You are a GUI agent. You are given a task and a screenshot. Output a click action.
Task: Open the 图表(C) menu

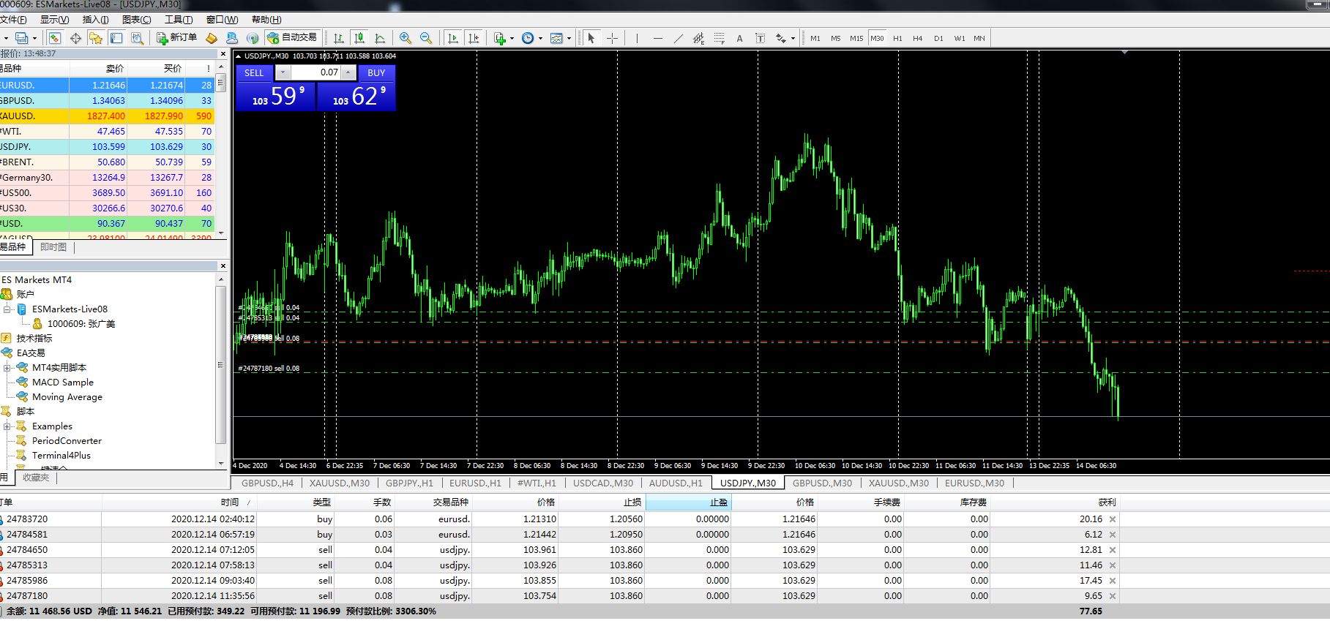pyautogui.click(x=136, y=20)
